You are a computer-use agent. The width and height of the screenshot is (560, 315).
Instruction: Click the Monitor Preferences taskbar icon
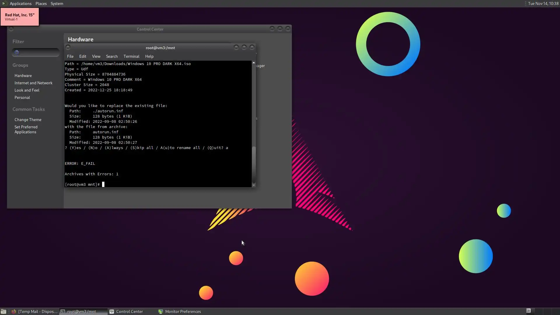click(x=160, y=311)
